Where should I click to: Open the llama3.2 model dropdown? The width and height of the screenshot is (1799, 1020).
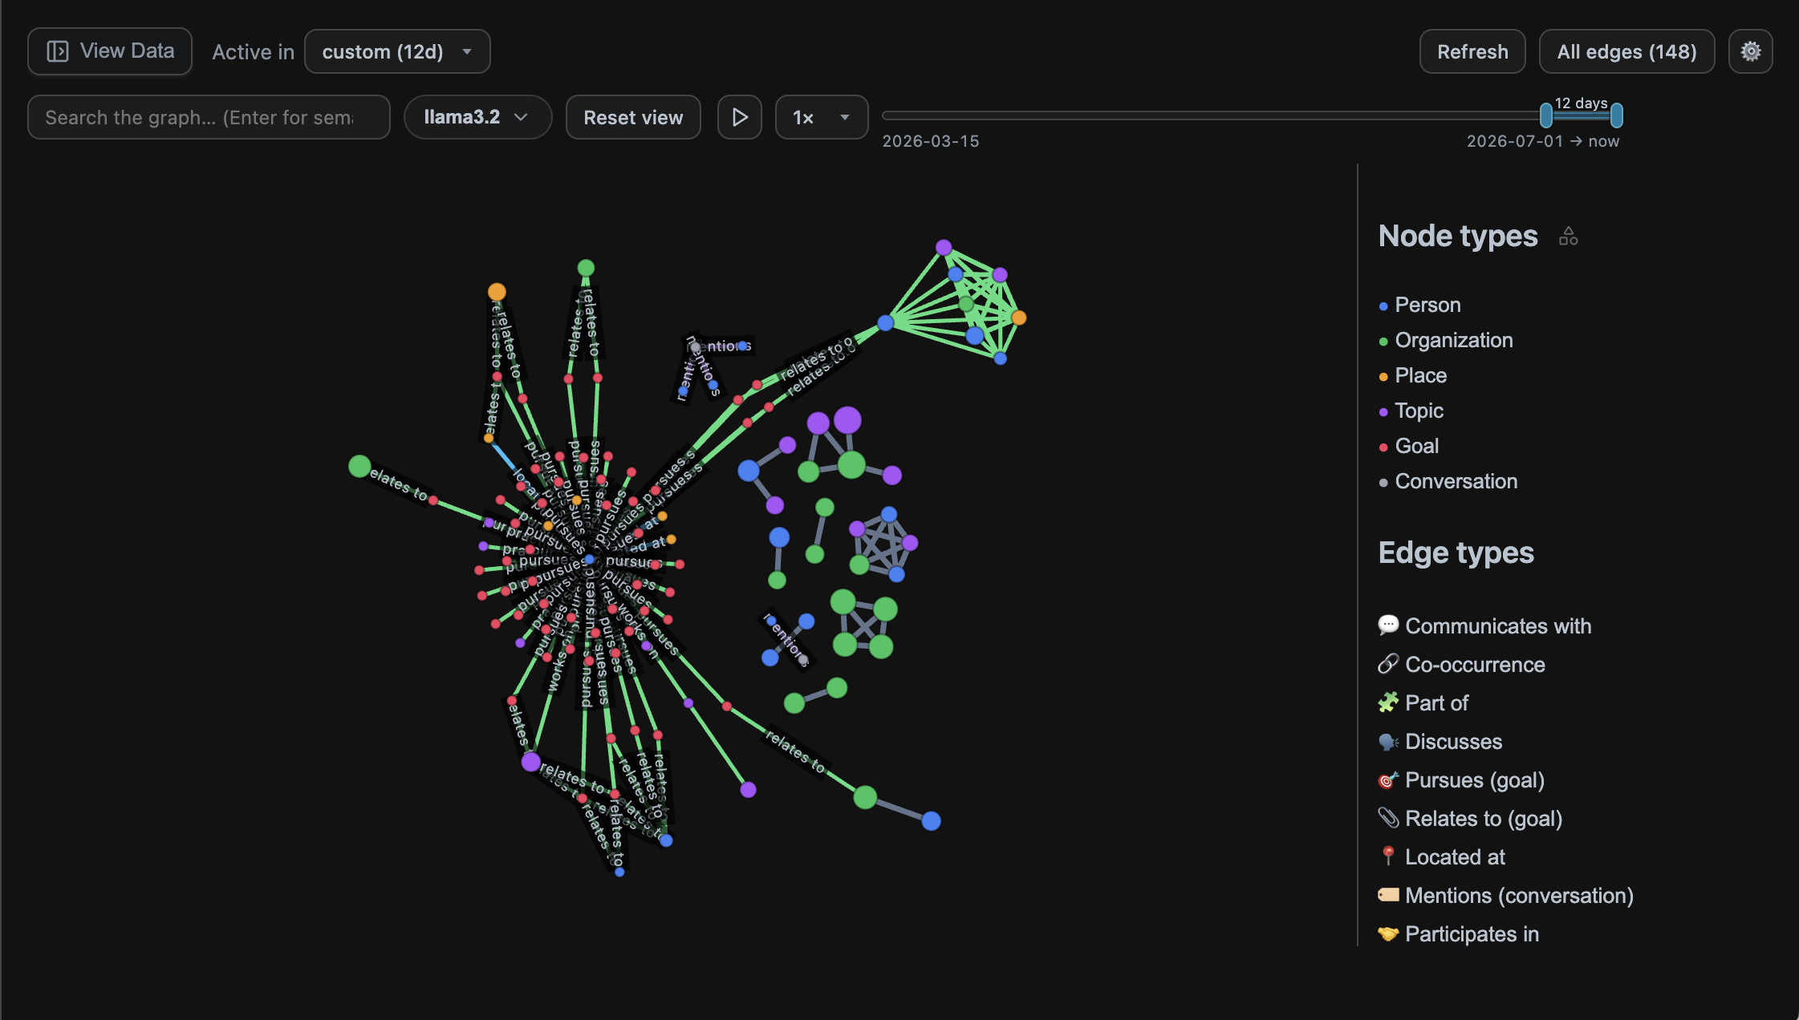477,117
